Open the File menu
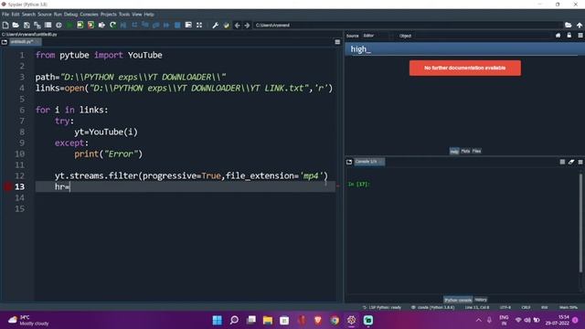The height and width of the screenshot is (329, 585). click(5, 15)
